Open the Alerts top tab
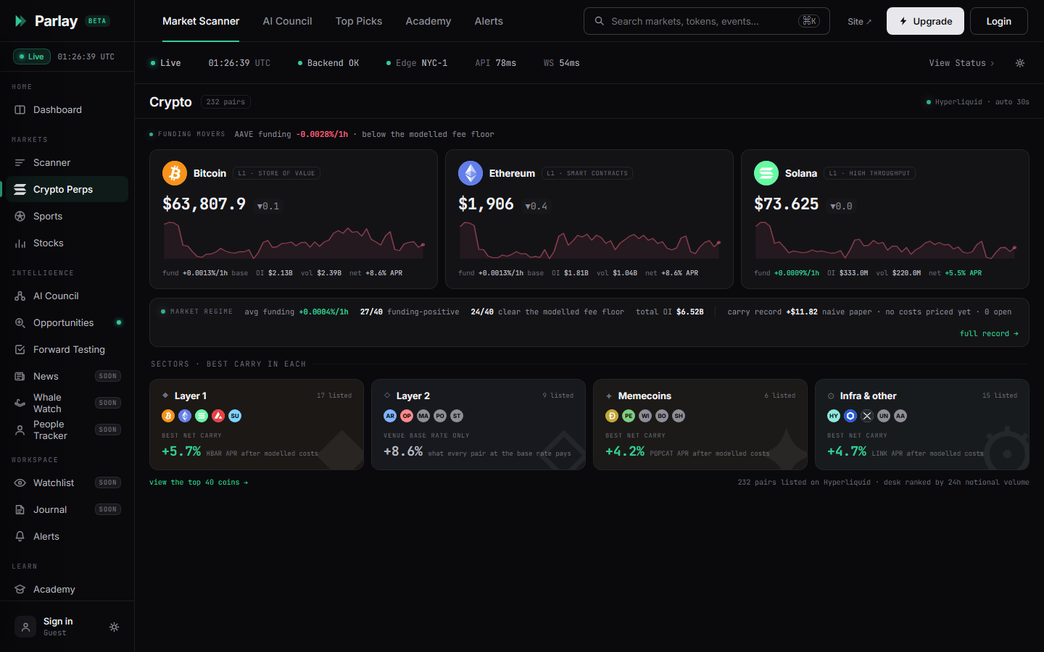 [x=489, y=21]
